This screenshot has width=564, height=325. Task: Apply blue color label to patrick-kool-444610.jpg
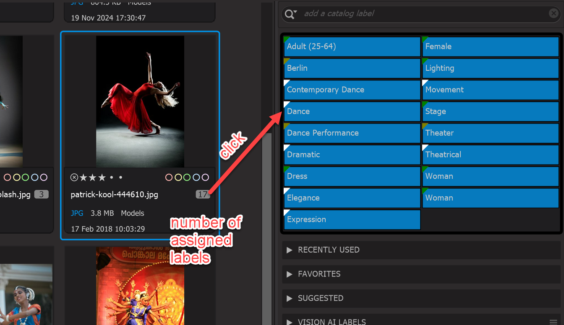tap(196, 177)
